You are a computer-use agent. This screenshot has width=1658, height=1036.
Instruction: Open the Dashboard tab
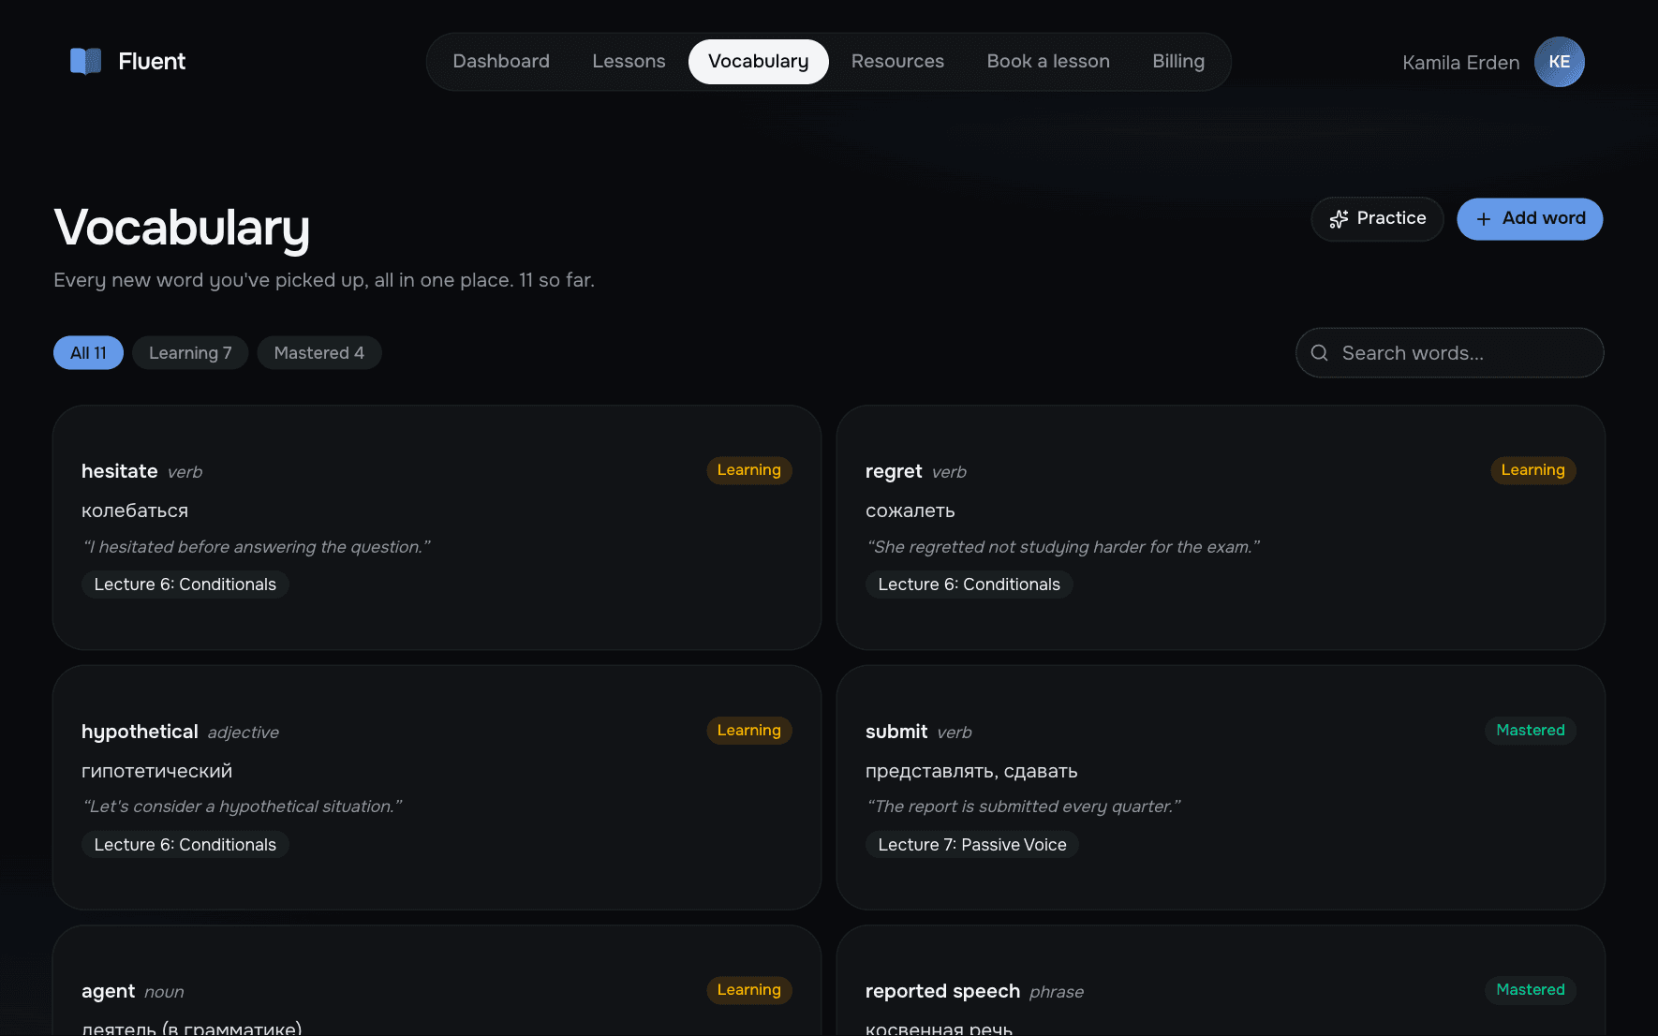coord(501,62)
